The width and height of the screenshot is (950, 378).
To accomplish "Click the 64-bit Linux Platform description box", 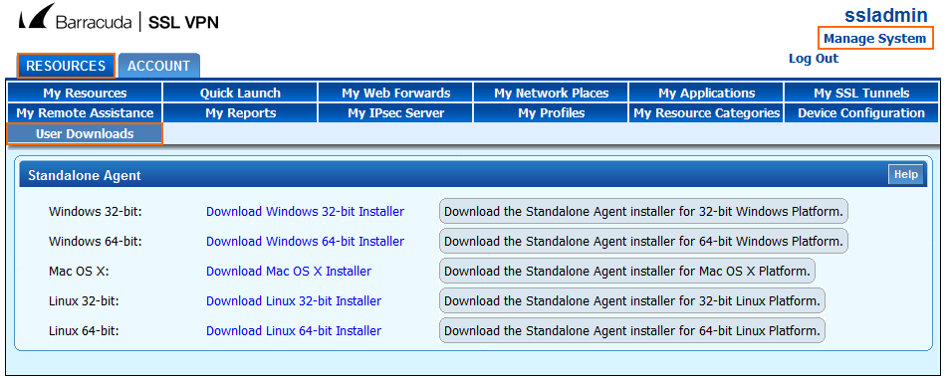I will coord(632,330).
